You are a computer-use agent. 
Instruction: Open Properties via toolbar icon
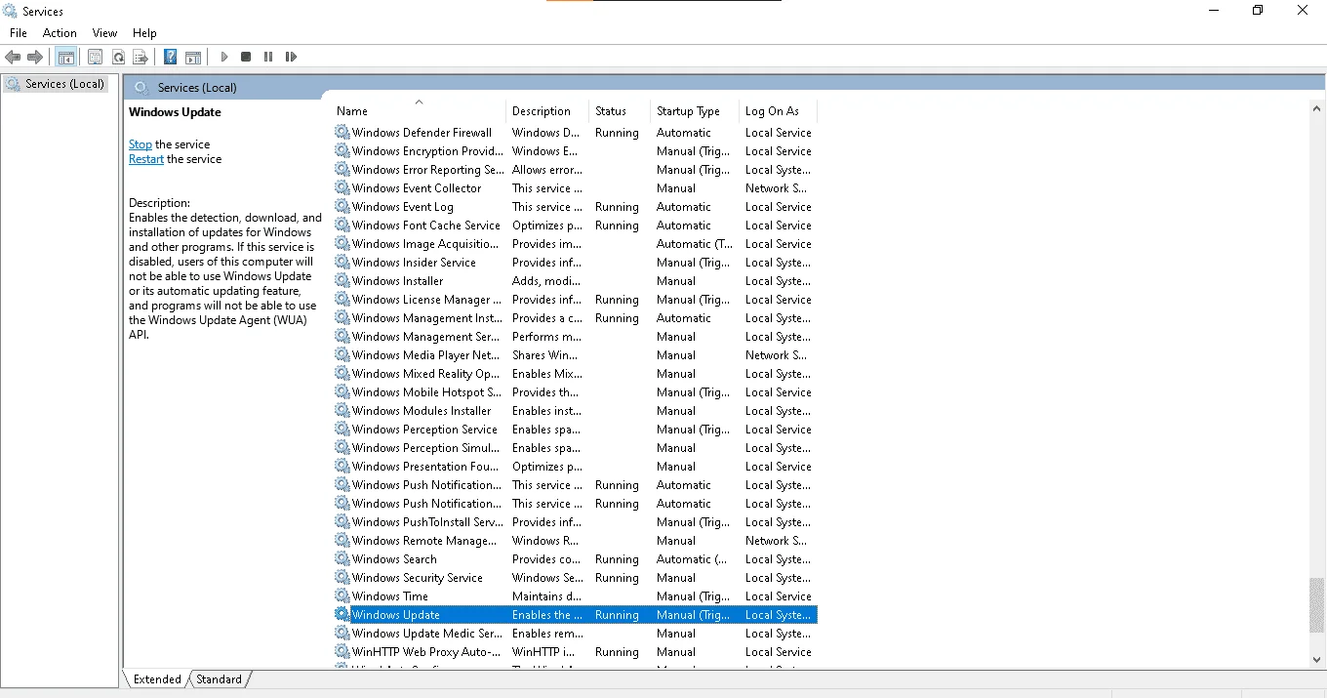96,57
